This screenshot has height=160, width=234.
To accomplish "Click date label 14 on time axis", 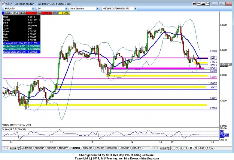I will click(132, 142).
